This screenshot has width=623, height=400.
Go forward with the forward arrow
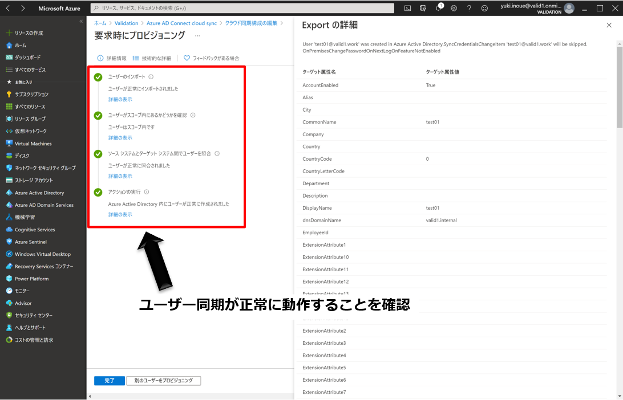pyautogui.click(x=23, y=8)
